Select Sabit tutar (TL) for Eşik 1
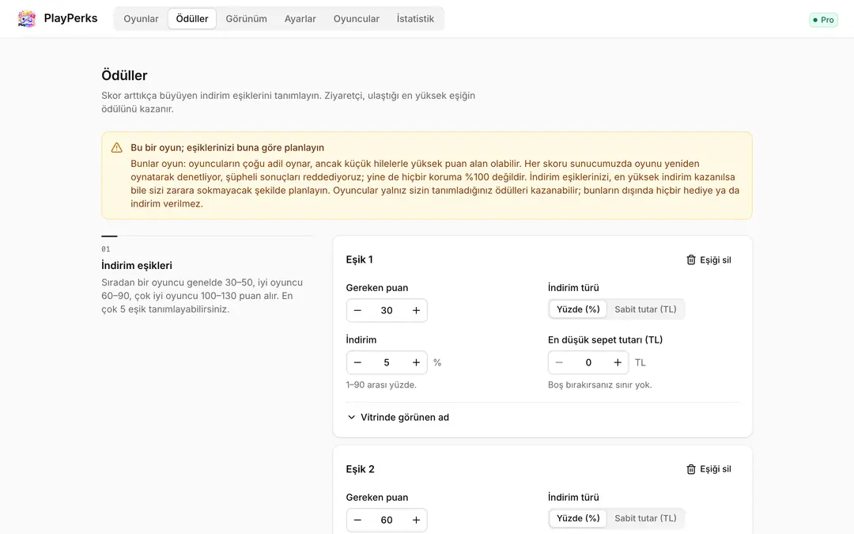 645,309
